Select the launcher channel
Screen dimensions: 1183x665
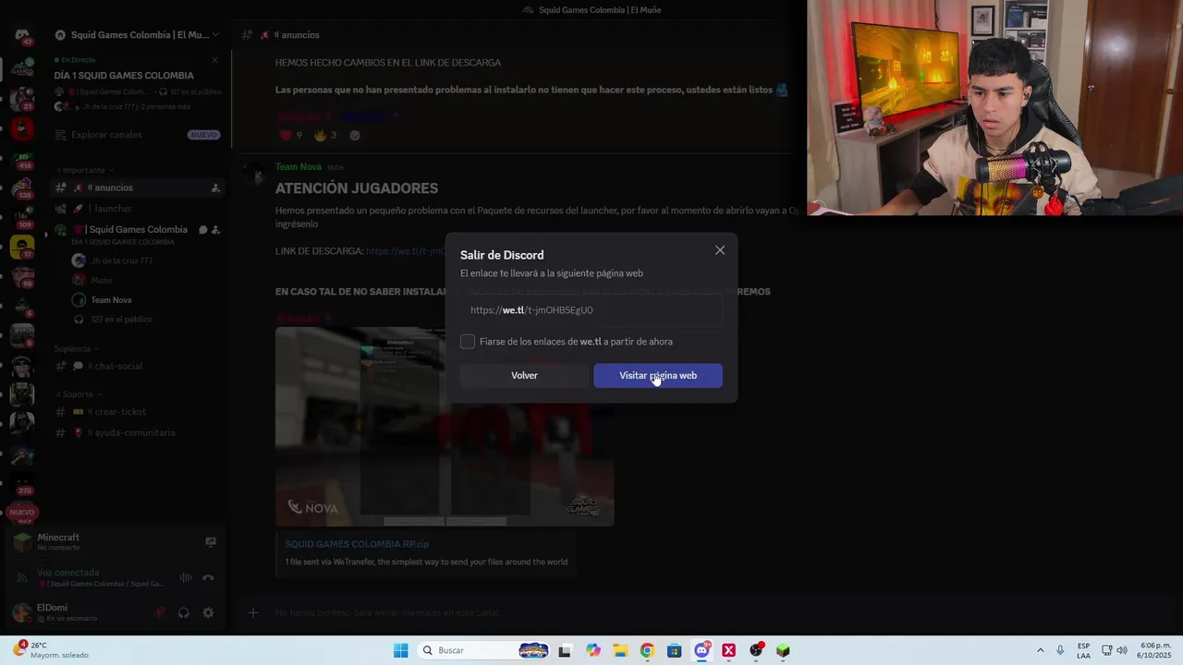click(x=137, y=209)
